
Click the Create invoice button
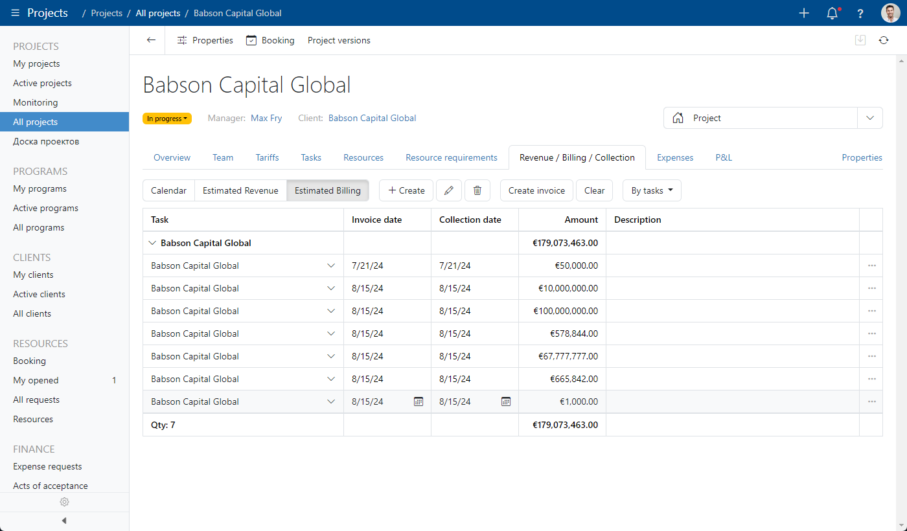pyautogui.click(x=536, y=190)
